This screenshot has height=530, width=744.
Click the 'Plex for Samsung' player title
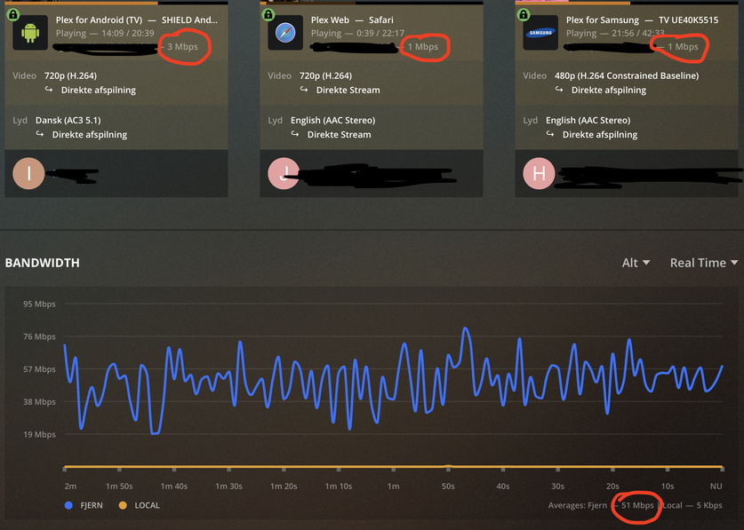coord(602,20)
